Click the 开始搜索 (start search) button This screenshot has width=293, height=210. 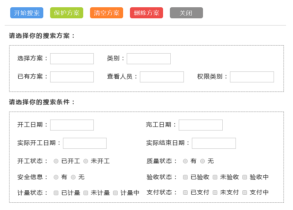26,12
